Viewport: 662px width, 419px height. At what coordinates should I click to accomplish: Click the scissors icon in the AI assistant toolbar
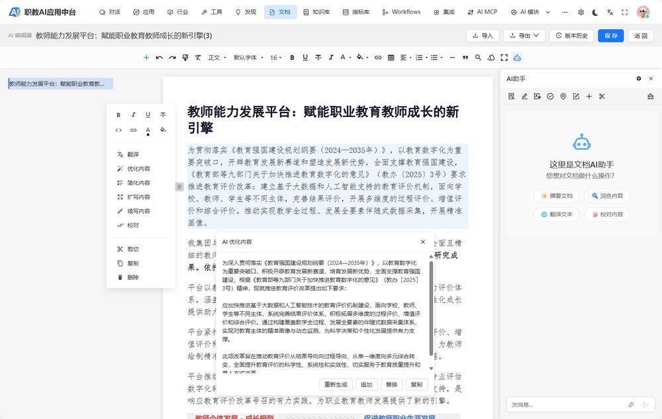(602, 97)
